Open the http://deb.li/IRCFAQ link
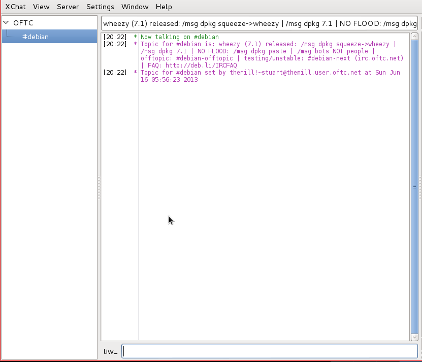 click(201, 65)
